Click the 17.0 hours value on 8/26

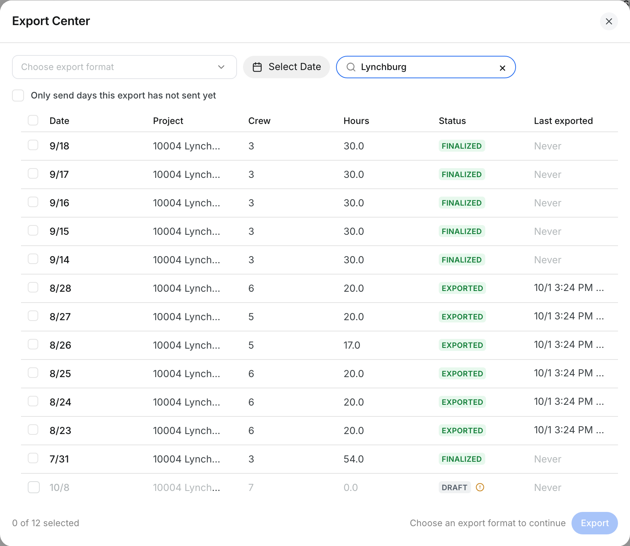coord(352,345)
